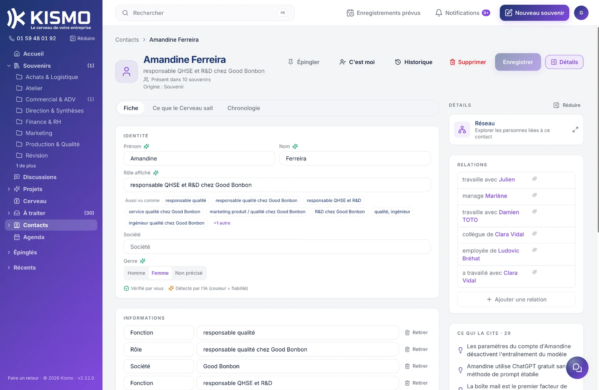Open the floating chat bubble icon
599x390 pixels.
[x=577, y=368]
